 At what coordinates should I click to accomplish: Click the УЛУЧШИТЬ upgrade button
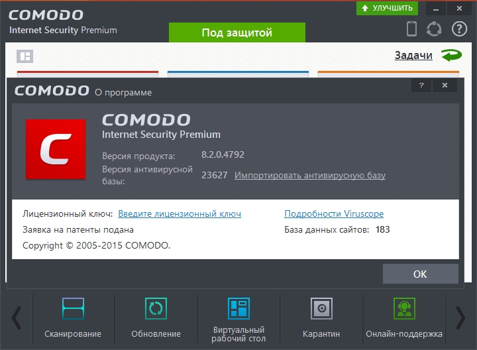point(387,8)
